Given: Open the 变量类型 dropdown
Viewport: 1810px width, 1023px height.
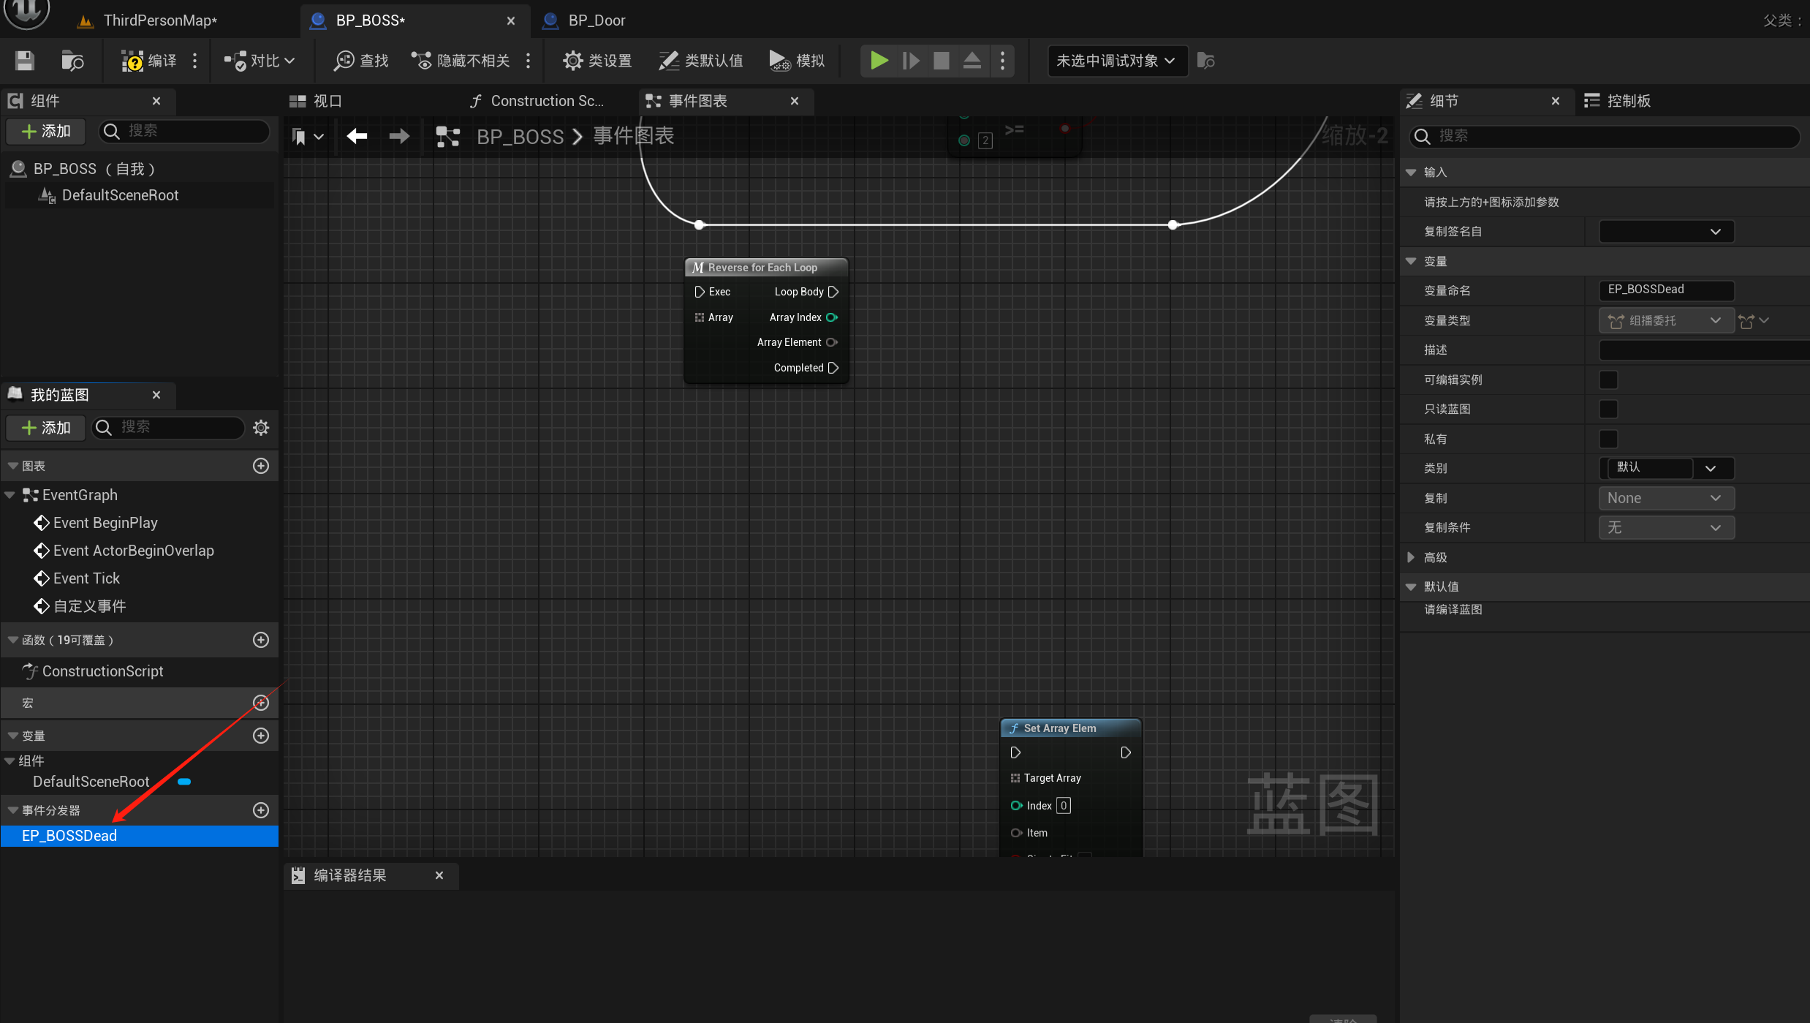Looking at the screenshot, I should click(x=1665, y=320).
